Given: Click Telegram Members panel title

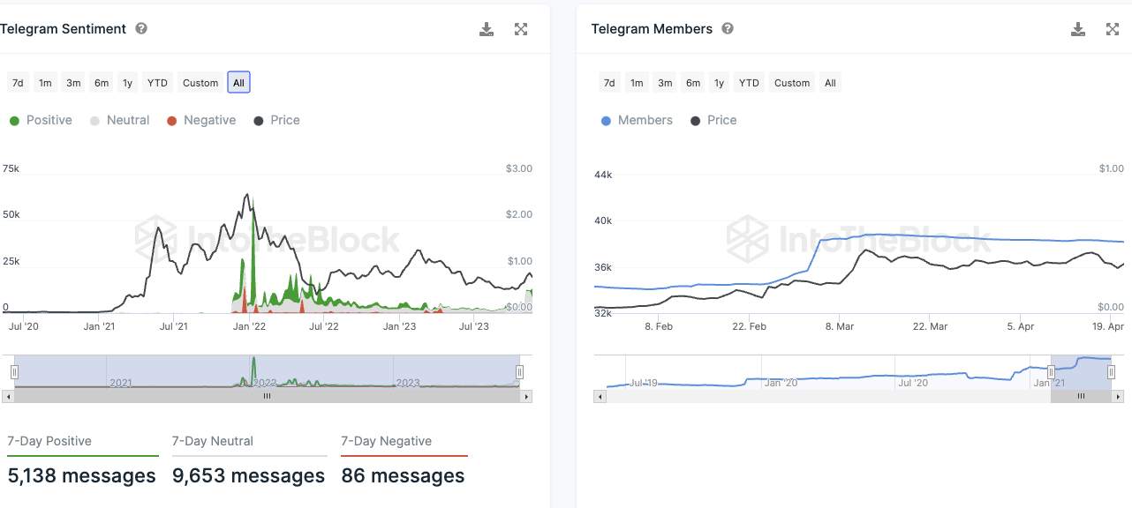Looking at the screenshot, I should (652, 29).
